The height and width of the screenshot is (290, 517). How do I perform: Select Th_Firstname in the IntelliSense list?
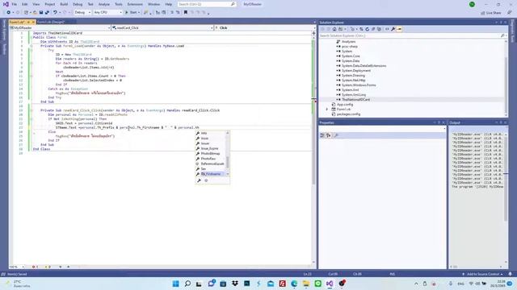[x=211, y=174]
